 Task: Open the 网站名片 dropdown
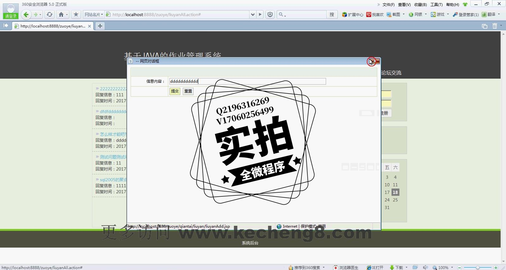pyautogui.click(x=94, y=15)
